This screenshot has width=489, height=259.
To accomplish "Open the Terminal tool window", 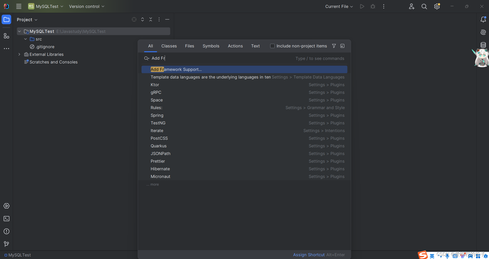I will click(x=6, y=219).
